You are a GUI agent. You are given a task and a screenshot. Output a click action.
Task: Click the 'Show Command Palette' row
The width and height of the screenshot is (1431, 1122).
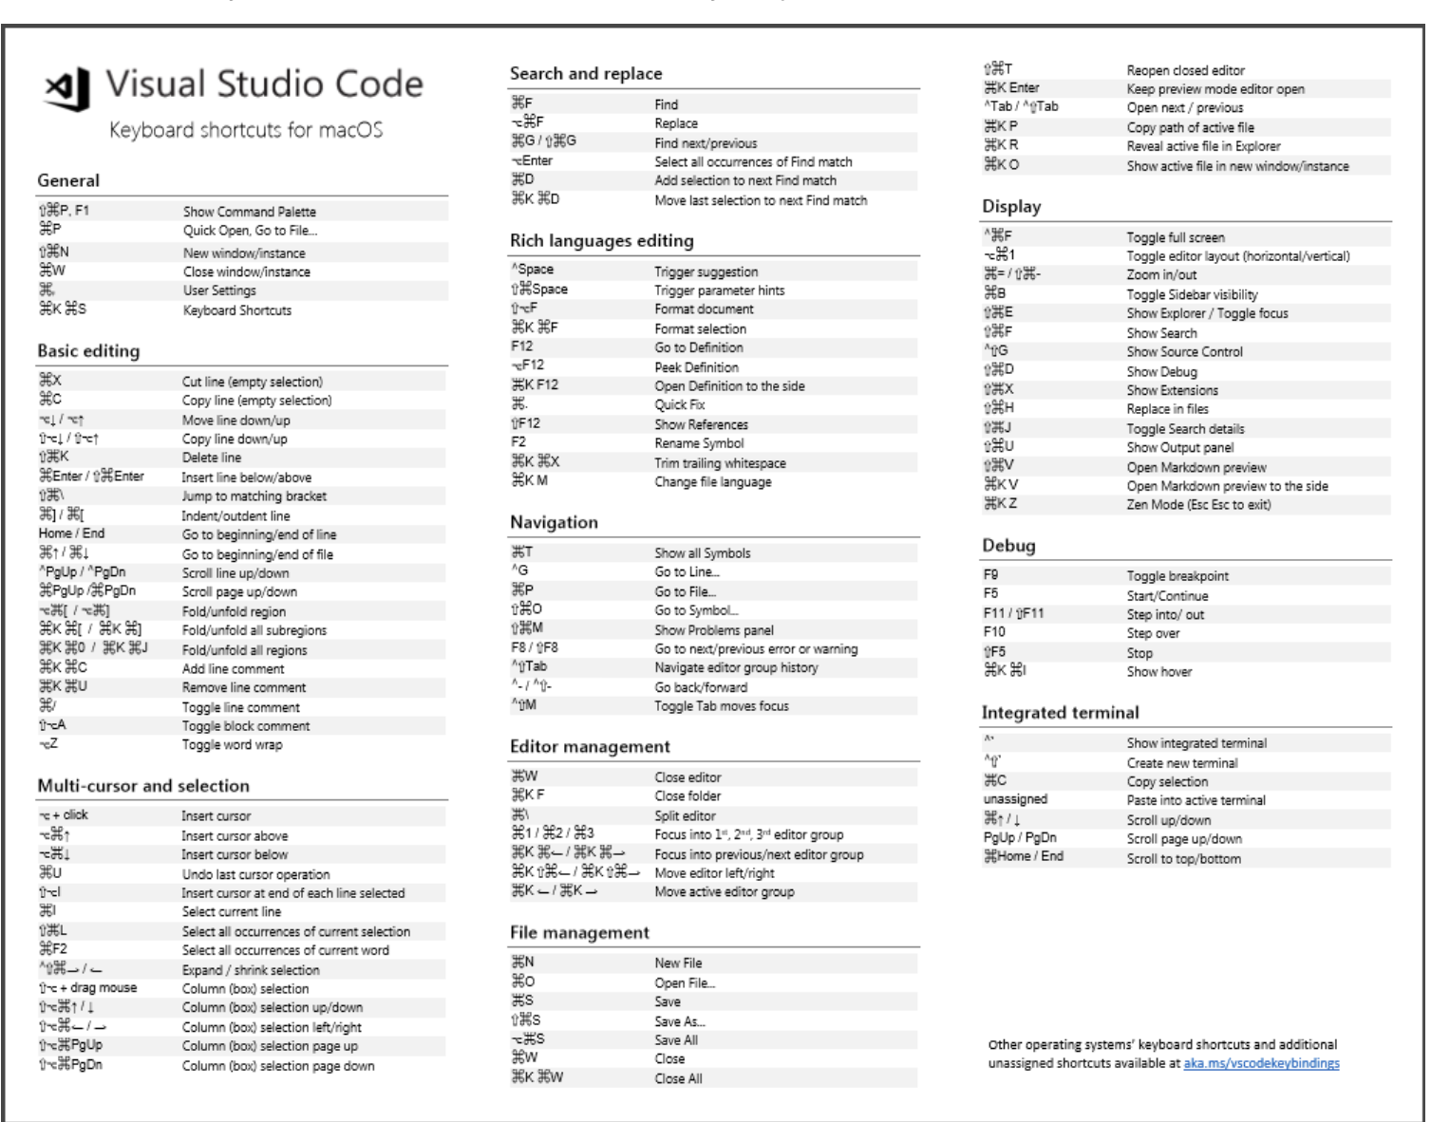tap(241, 212)
